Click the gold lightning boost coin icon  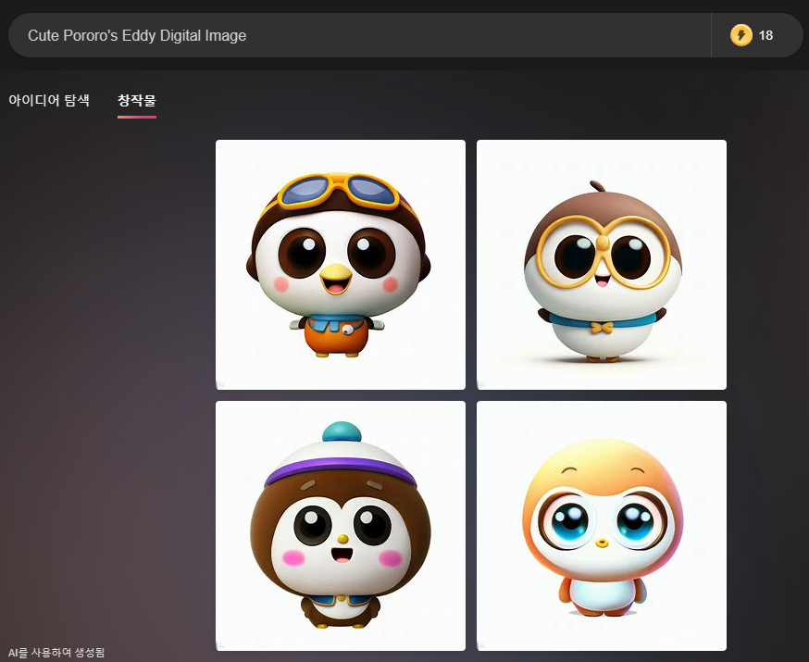[741, 35]
